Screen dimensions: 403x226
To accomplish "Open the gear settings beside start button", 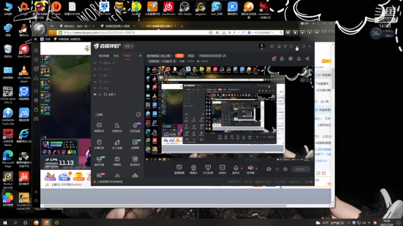I will (x=285, y=169).
